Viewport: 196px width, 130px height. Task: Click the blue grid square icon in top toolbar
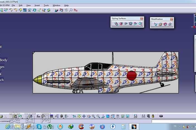25,10
